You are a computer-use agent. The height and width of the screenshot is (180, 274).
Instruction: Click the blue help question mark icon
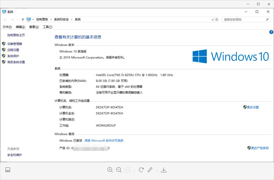click(271, 32)
